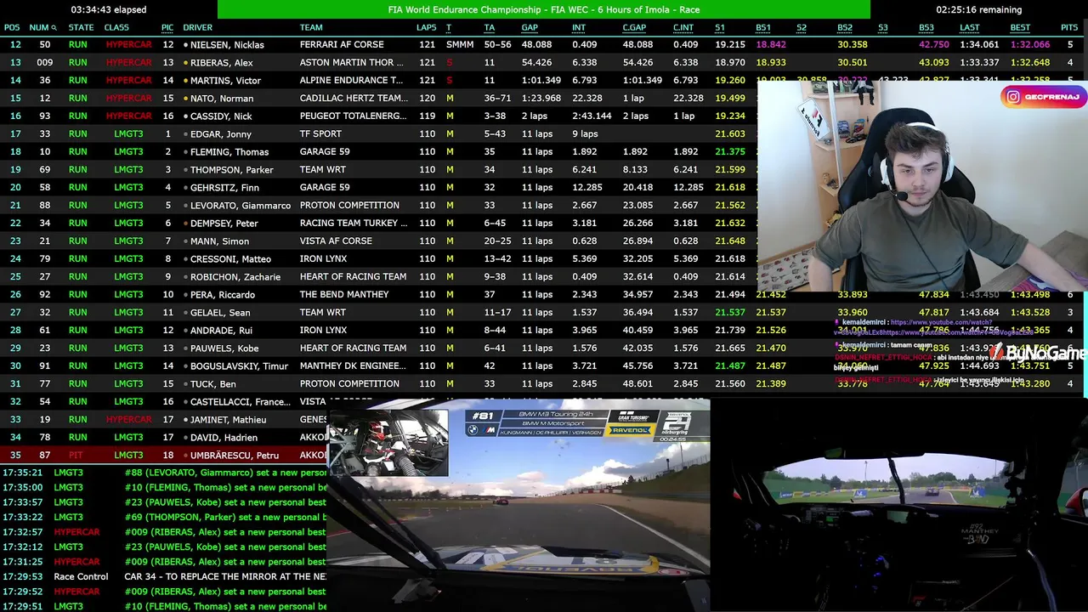Click the TA column header
The width and height of the screenshot is (1088, 612).
490,28
